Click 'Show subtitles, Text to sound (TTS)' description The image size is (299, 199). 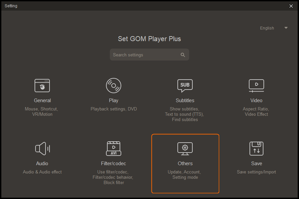tap(184, 114)
